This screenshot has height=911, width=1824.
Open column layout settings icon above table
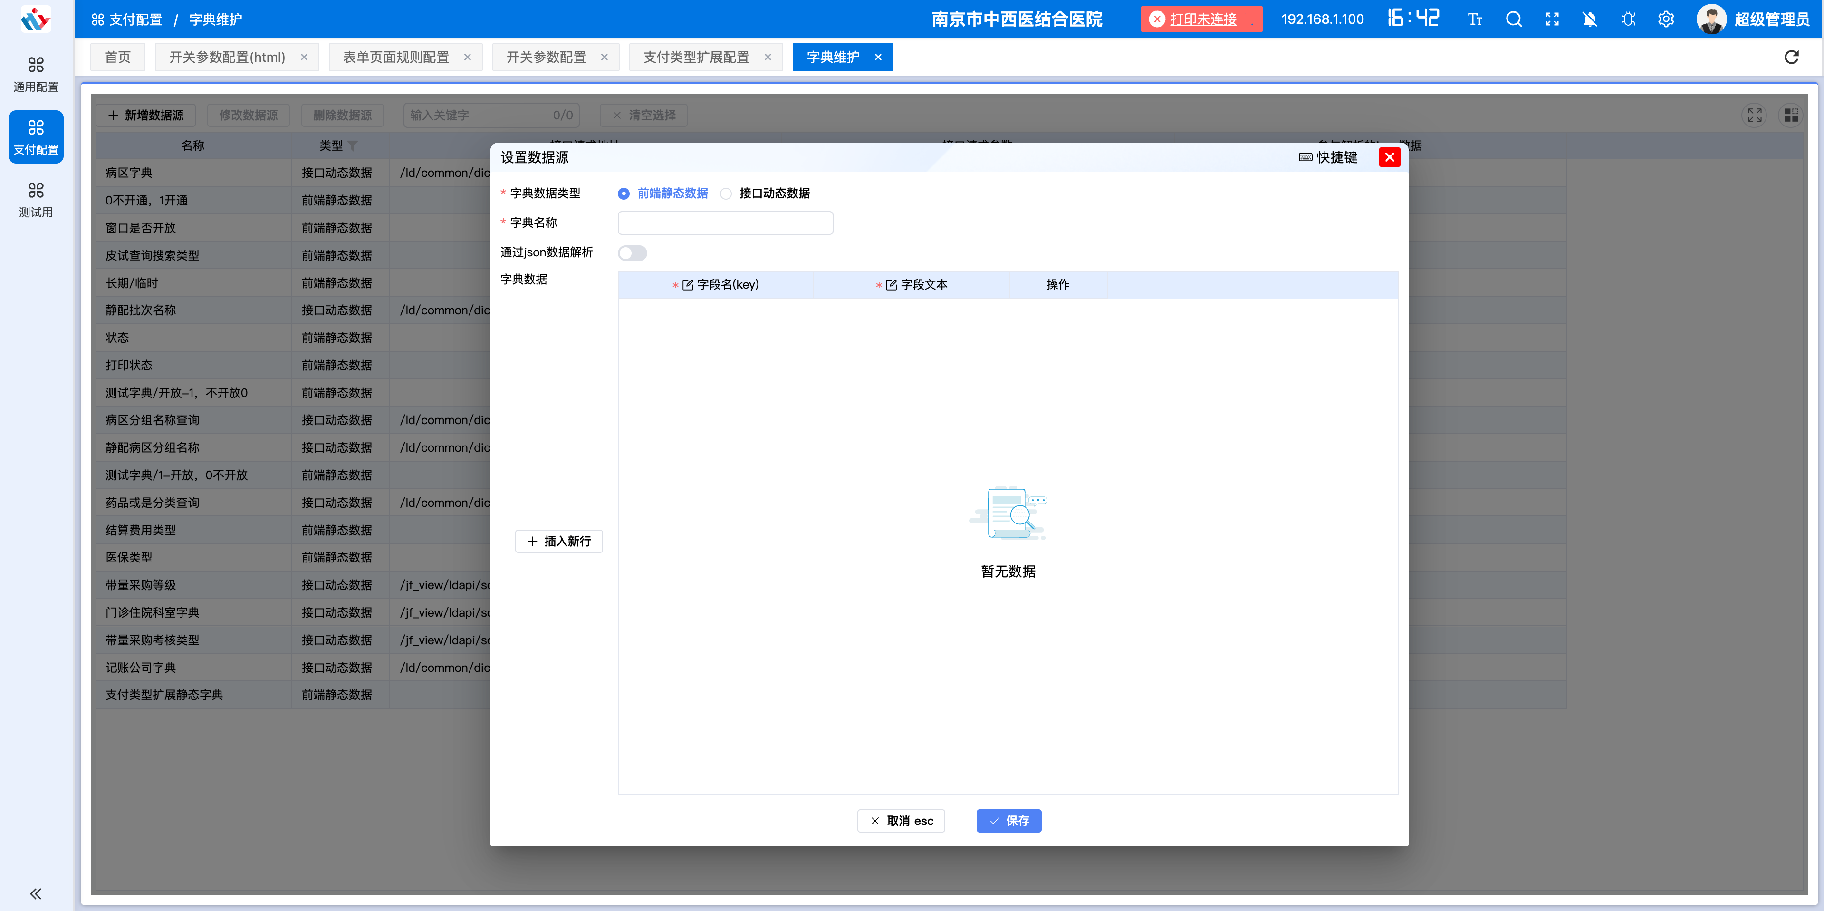(1791, 115)
